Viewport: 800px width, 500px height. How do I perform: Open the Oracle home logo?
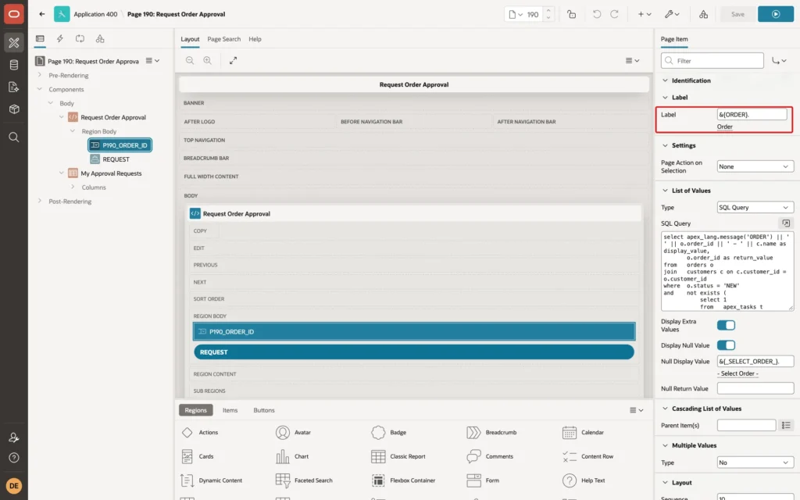click(x=14, y=14)
